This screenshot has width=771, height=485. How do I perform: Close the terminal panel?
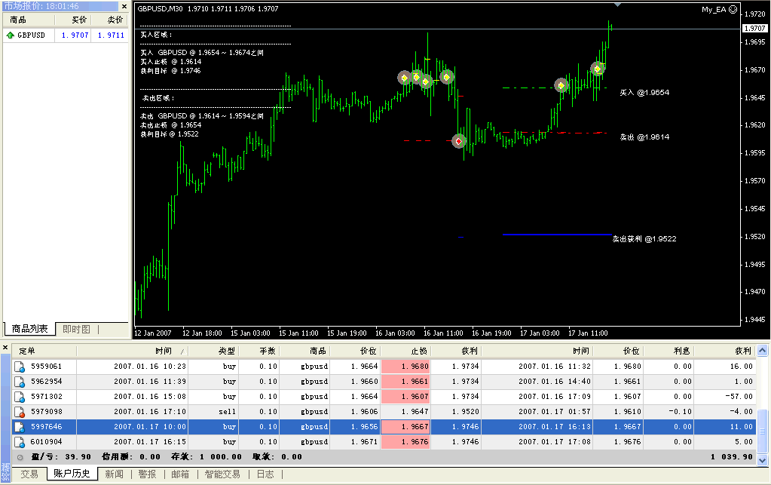(5, 348)
